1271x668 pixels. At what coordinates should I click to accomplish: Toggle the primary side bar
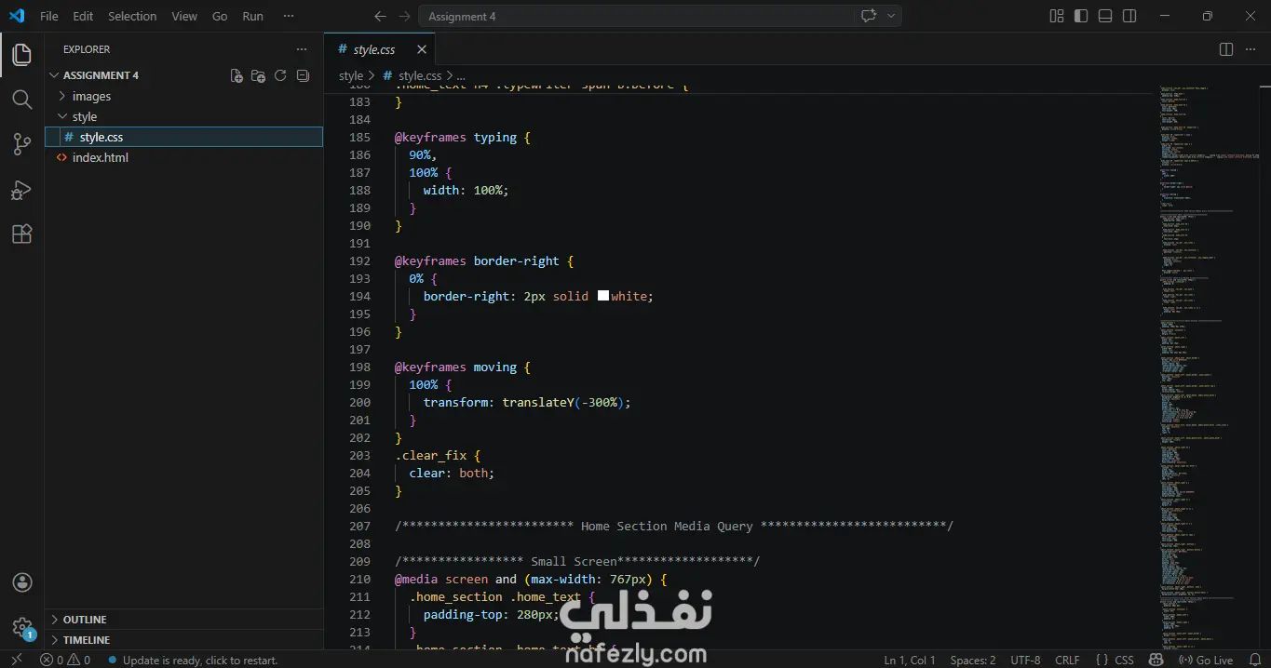[x=1081, y=16]
